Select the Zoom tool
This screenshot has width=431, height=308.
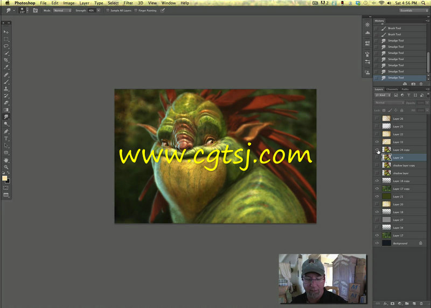[x=6, y=167]
